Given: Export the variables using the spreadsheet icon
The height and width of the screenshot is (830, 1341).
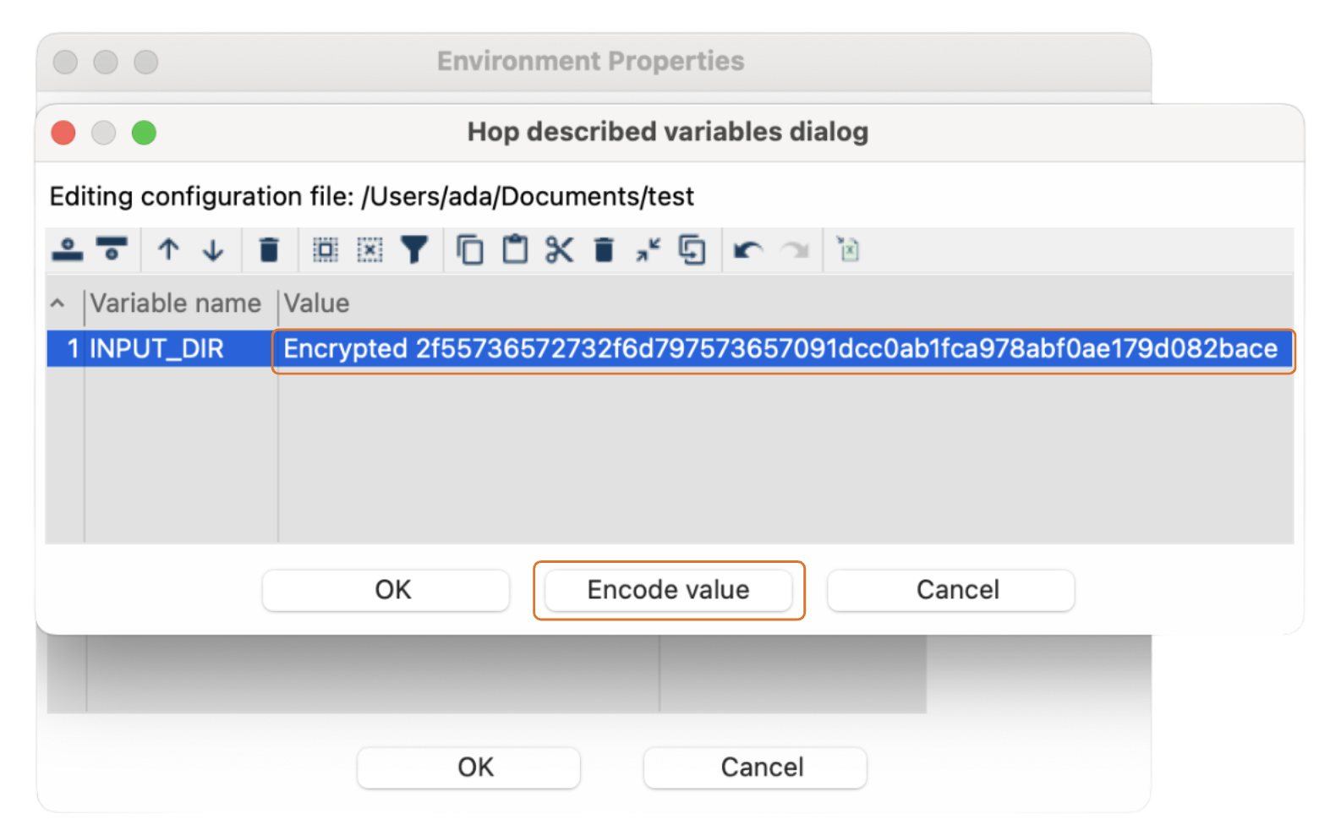Looking at the screenshot, I should coord(848,249).
